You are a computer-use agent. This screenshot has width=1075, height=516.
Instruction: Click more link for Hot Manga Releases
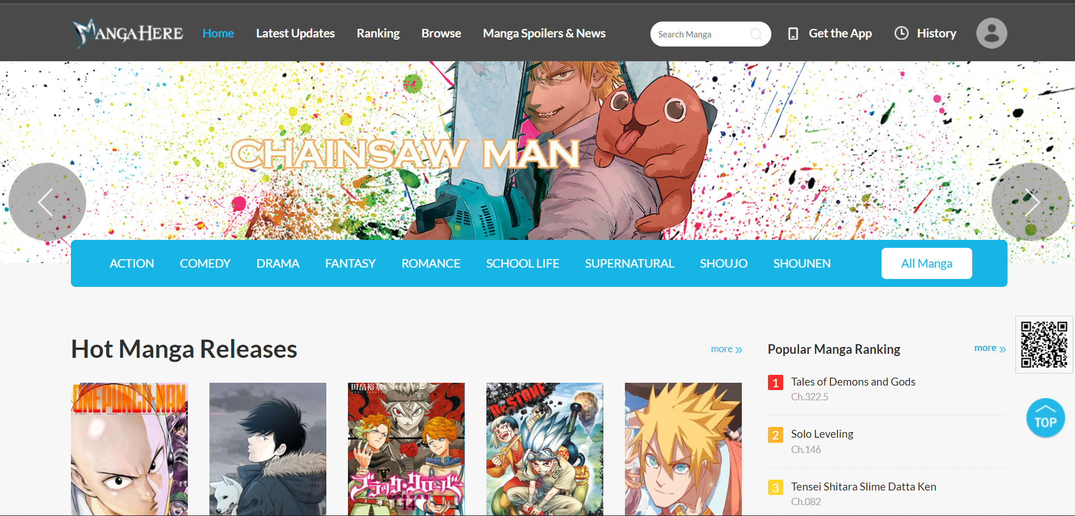(727, 349)
